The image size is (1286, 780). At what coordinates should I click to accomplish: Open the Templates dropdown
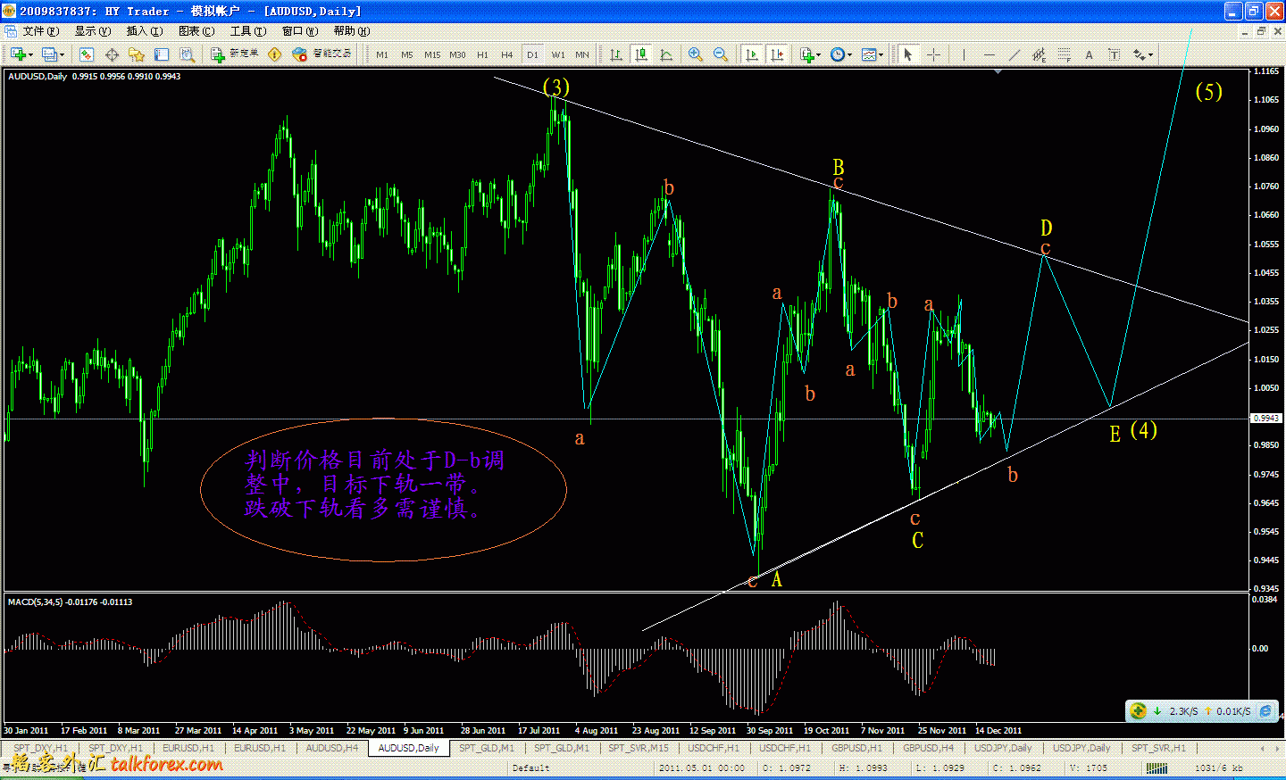click(x=873, y=54)
